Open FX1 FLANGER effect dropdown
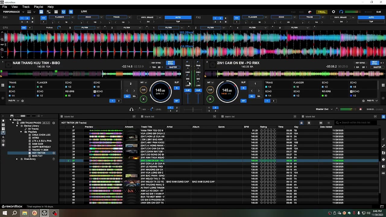 [72, 17]
